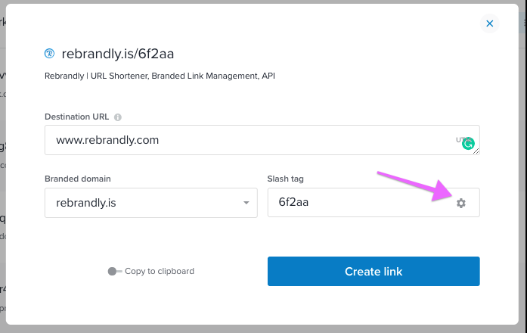Click the Rebrandly logo beside the link title
527x333 pixels.
point(49,54)
